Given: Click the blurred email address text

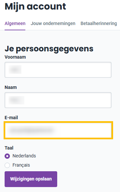Looking at the screenshot, I should coord(31,130).
